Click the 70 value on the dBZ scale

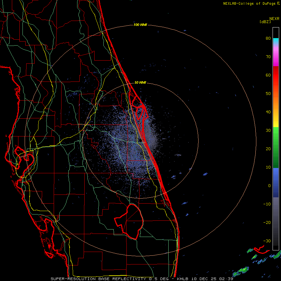[x=268, y=57]
